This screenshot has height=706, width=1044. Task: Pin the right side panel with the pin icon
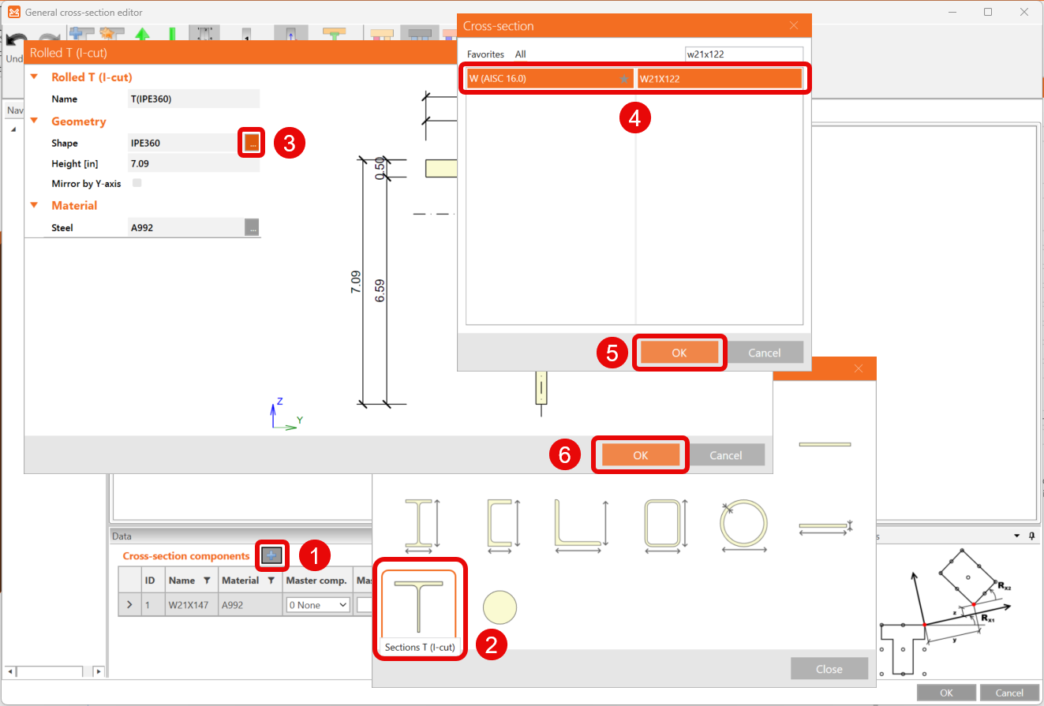click(1031, 536)
